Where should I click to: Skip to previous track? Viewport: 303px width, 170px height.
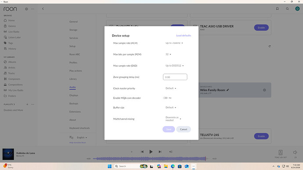tap(142, 152)
